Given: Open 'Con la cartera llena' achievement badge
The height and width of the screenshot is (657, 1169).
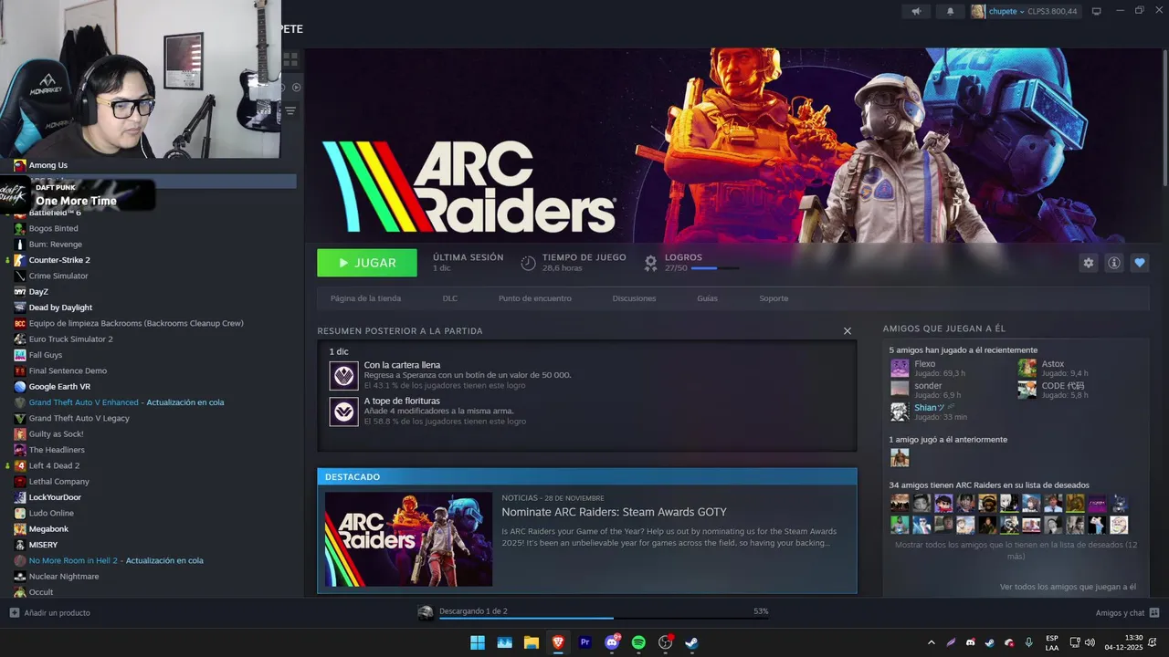Looking at the screenshot, I should pos(343,375).
